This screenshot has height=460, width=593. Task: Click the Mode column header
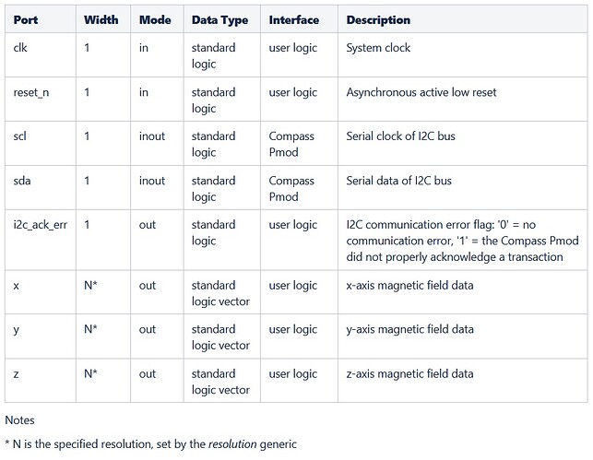155,20
